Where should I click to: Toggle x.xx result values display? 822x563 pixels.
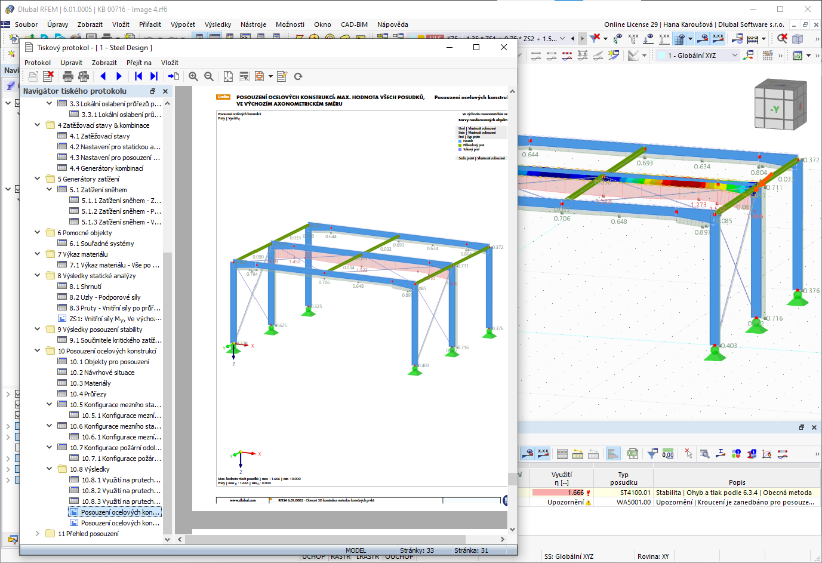click(542, 454)
